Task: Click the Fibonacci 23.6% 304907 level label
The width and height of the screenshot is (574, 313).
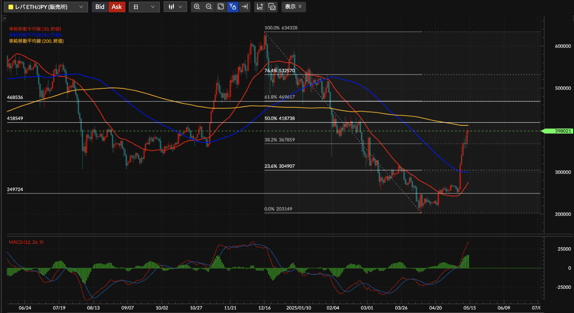Action: tap(280, 166)
